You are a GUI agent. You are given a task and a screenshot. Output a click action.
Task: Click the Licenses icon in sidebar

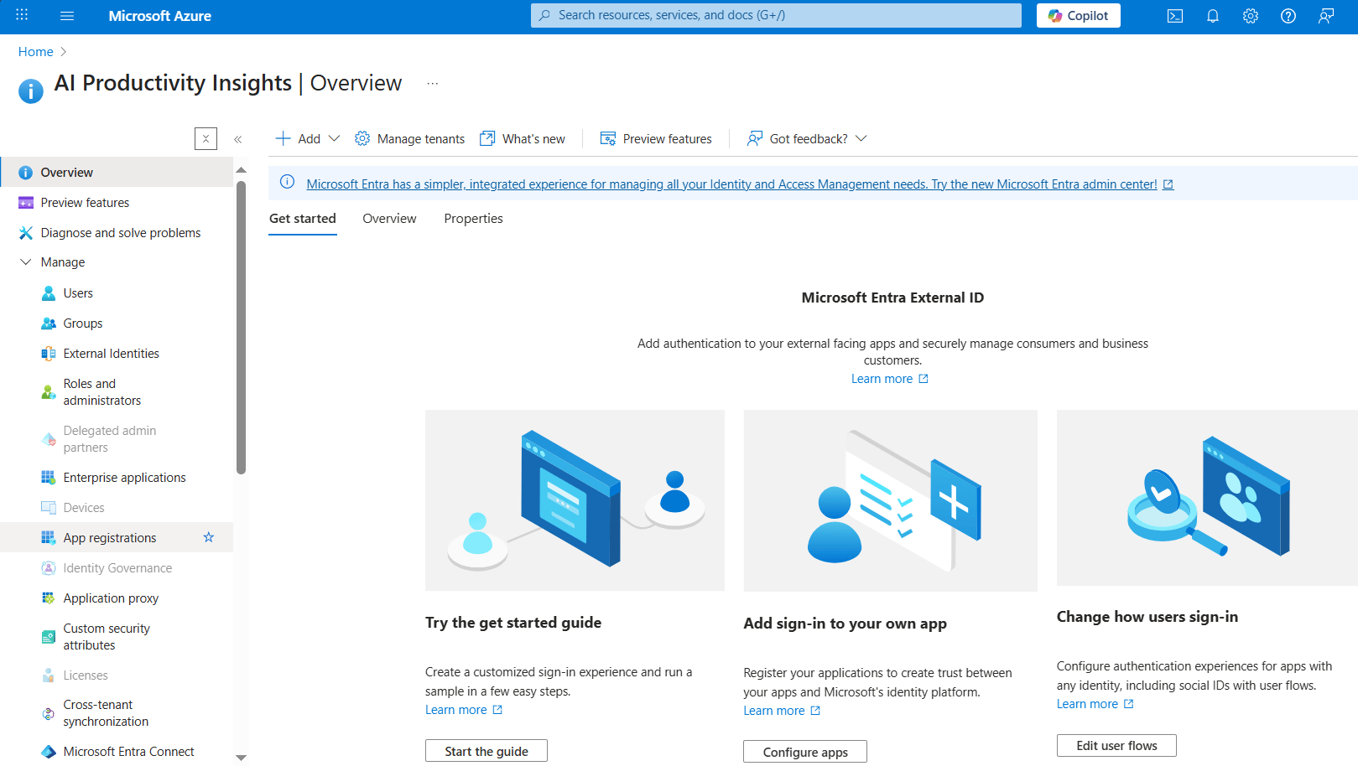[49, 675]
